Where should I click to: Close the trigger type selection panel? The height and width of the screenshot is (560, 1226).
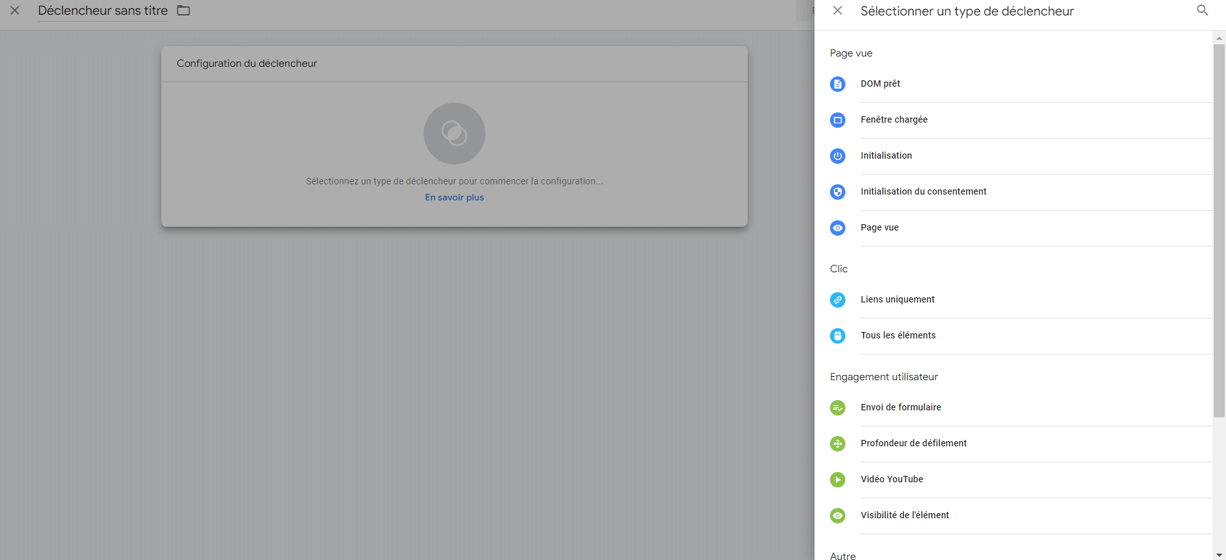(x=837, y=10)
